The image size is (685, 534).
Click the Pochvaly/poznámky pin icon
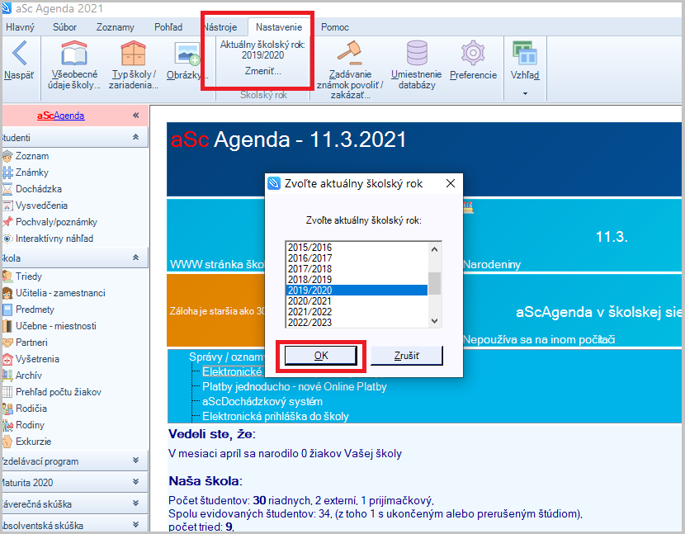7,222
